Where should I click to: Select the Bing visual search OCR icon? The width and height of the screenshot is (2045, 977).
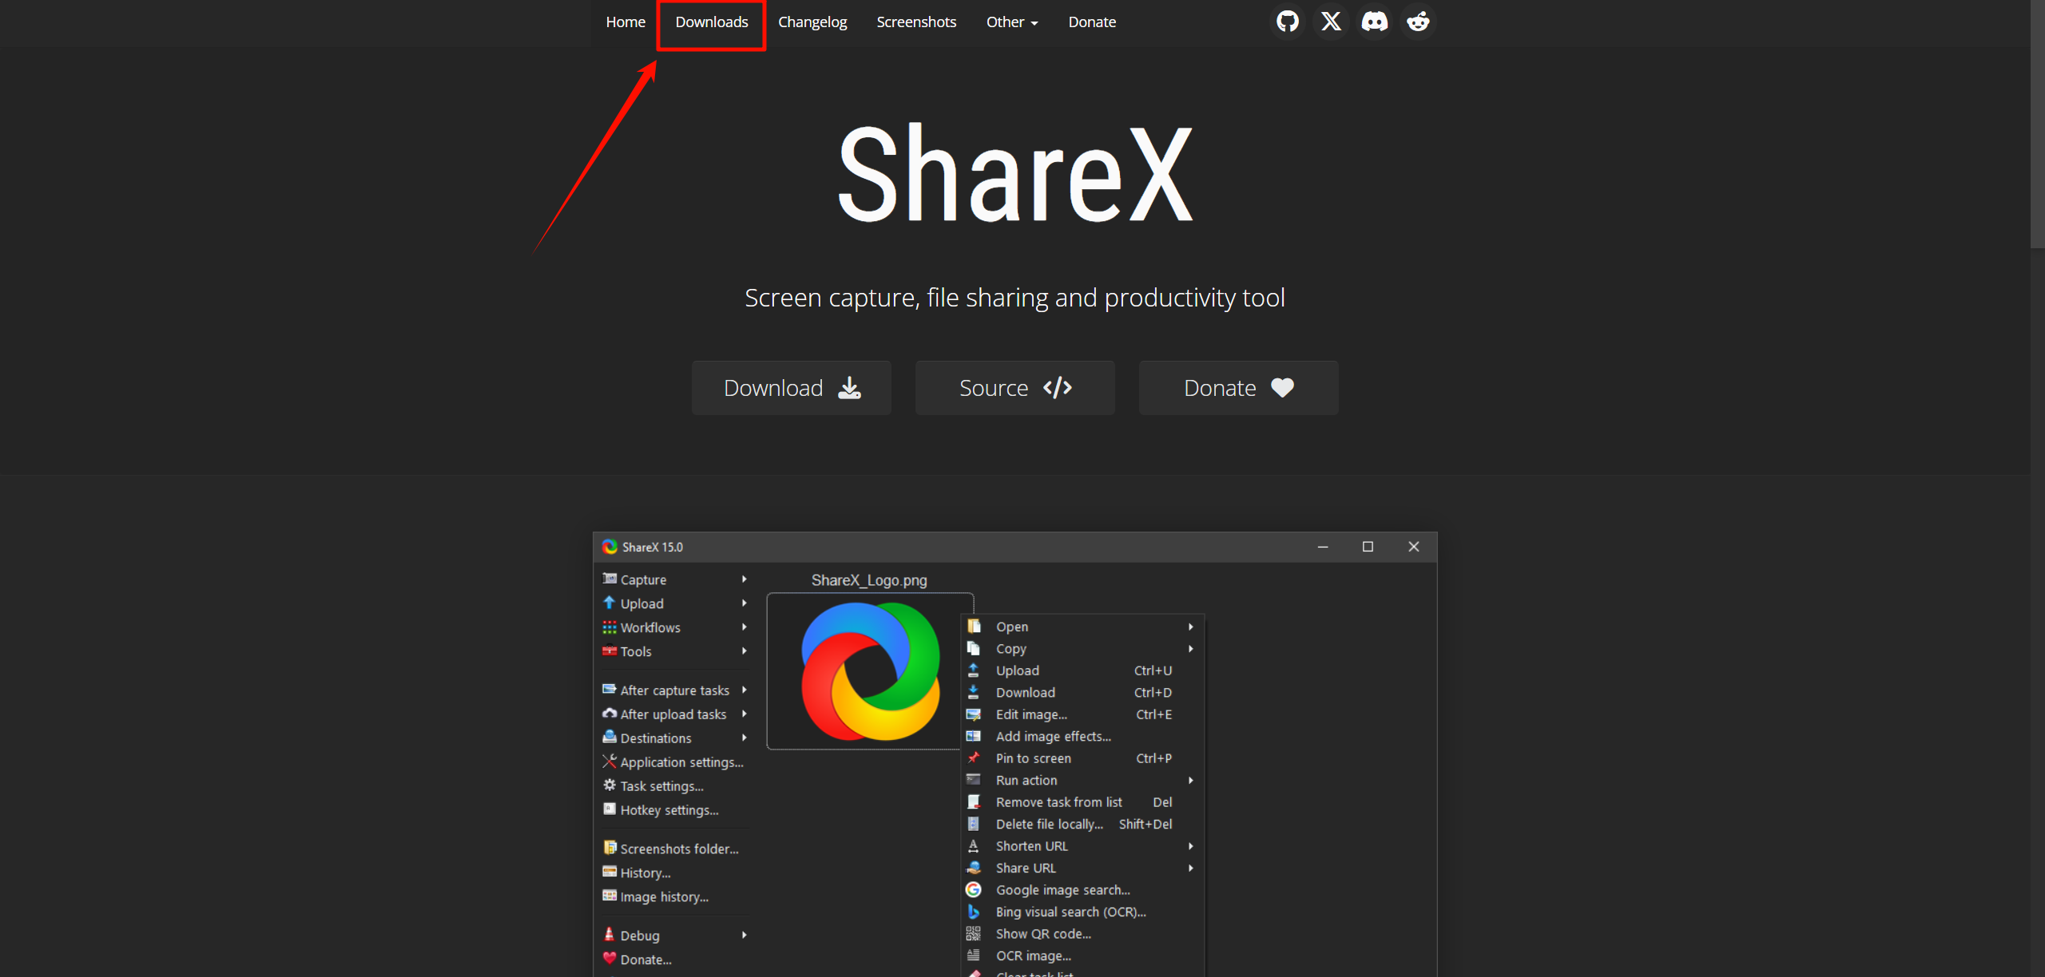[x=975, y=911]
